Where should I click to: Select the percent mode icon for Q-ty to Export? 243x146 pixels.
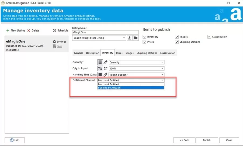coord(100,69)
